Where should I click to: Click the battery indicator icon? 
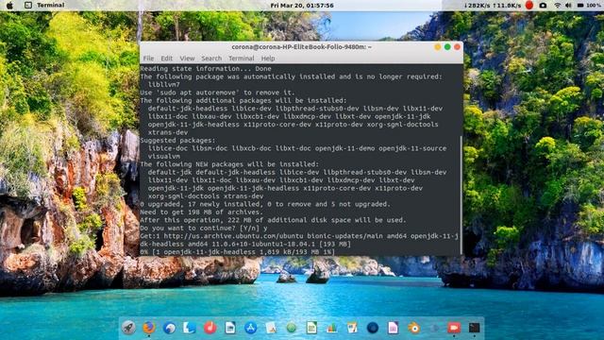(x=580, y=6)
